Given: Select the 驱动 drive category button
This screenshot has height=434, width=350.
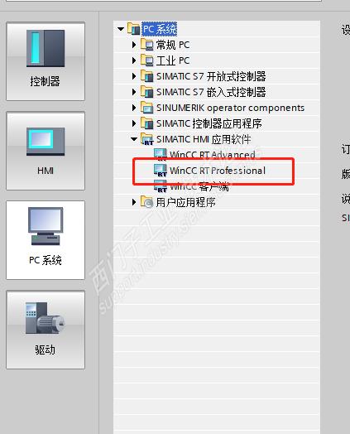Looking at the screenshot, I should (x=46, y=330).
